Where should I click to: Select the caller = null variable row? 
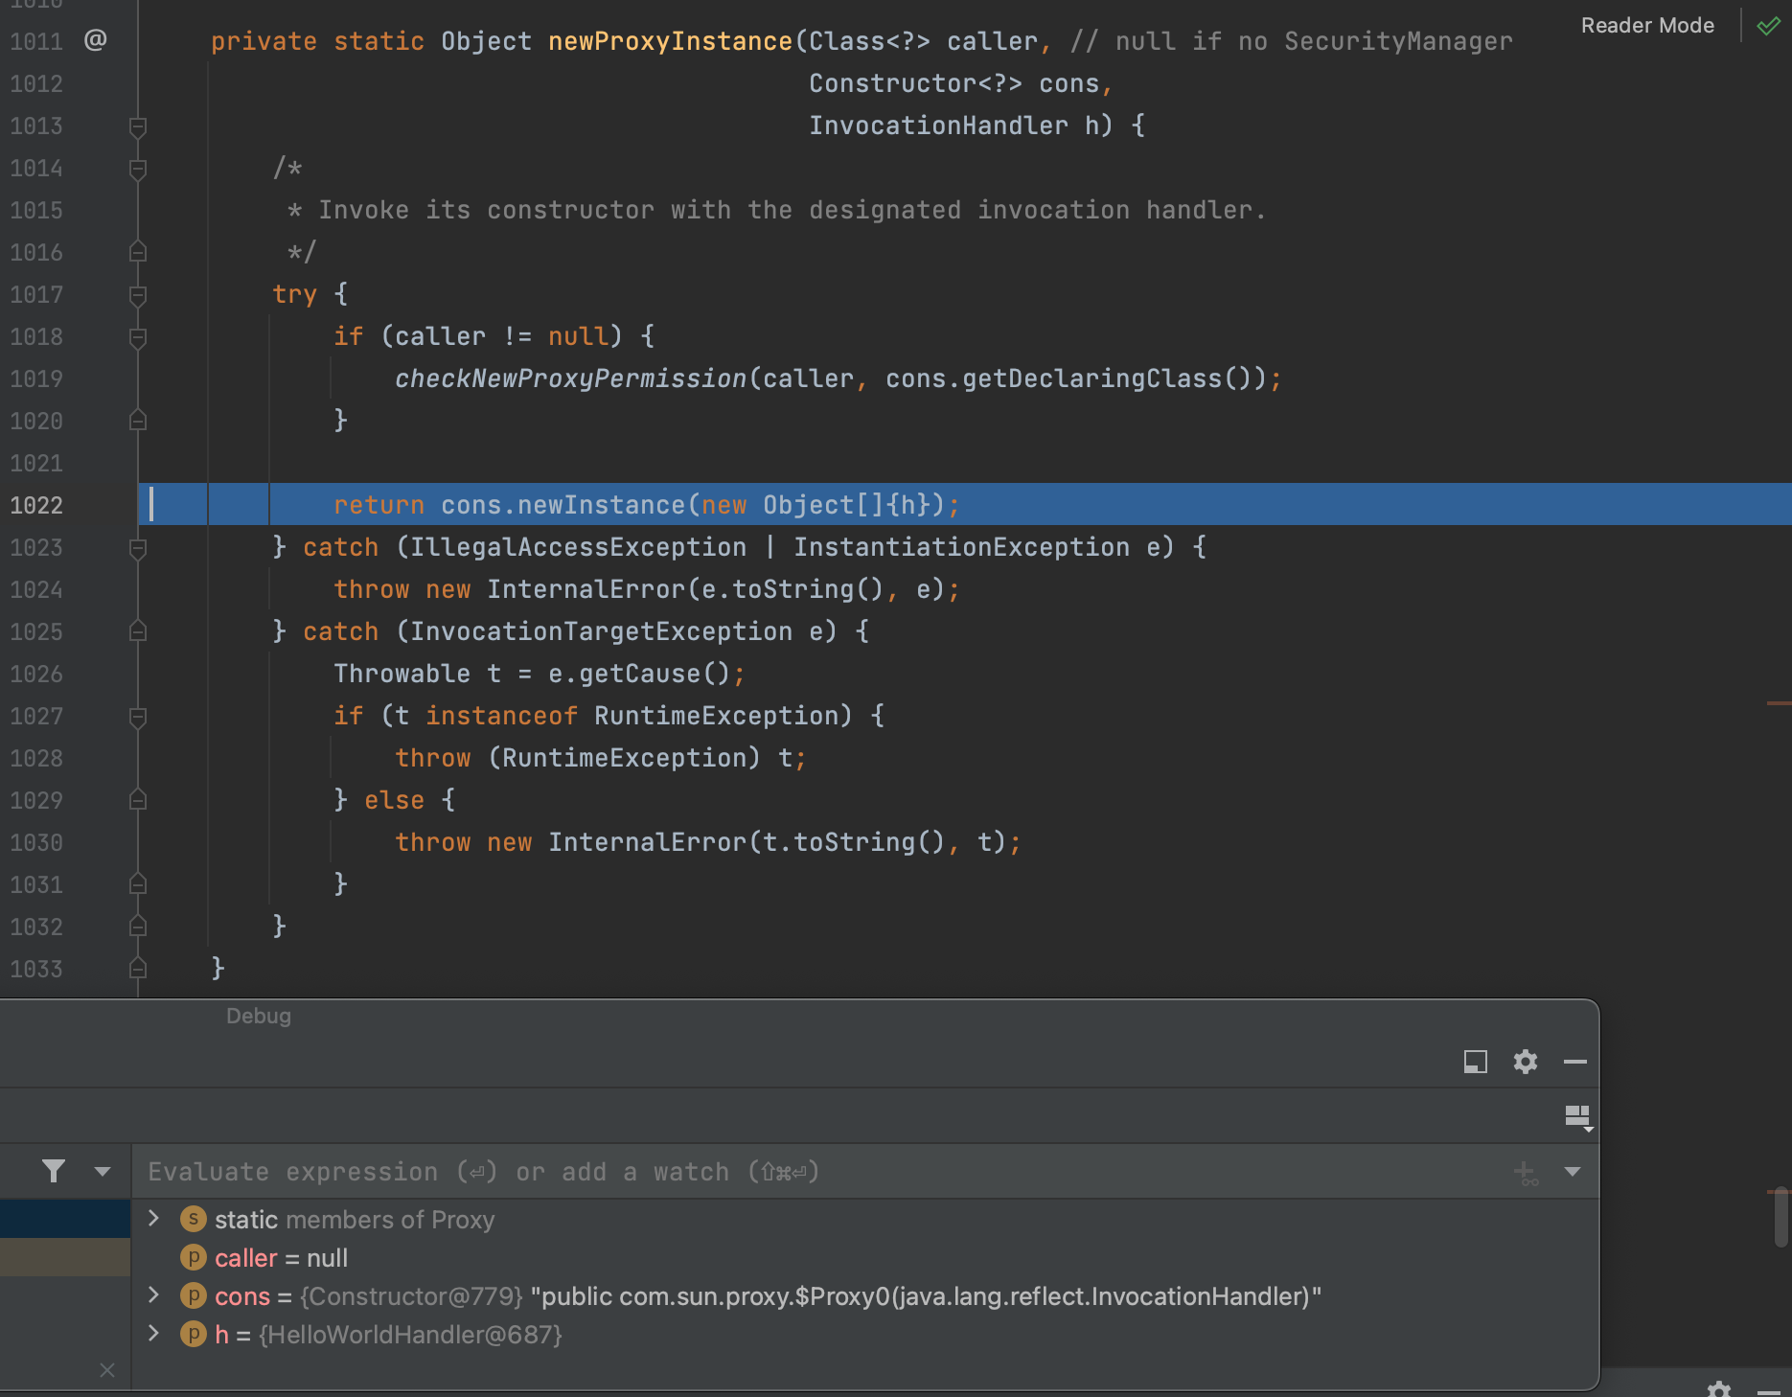tap(281, 1258)
